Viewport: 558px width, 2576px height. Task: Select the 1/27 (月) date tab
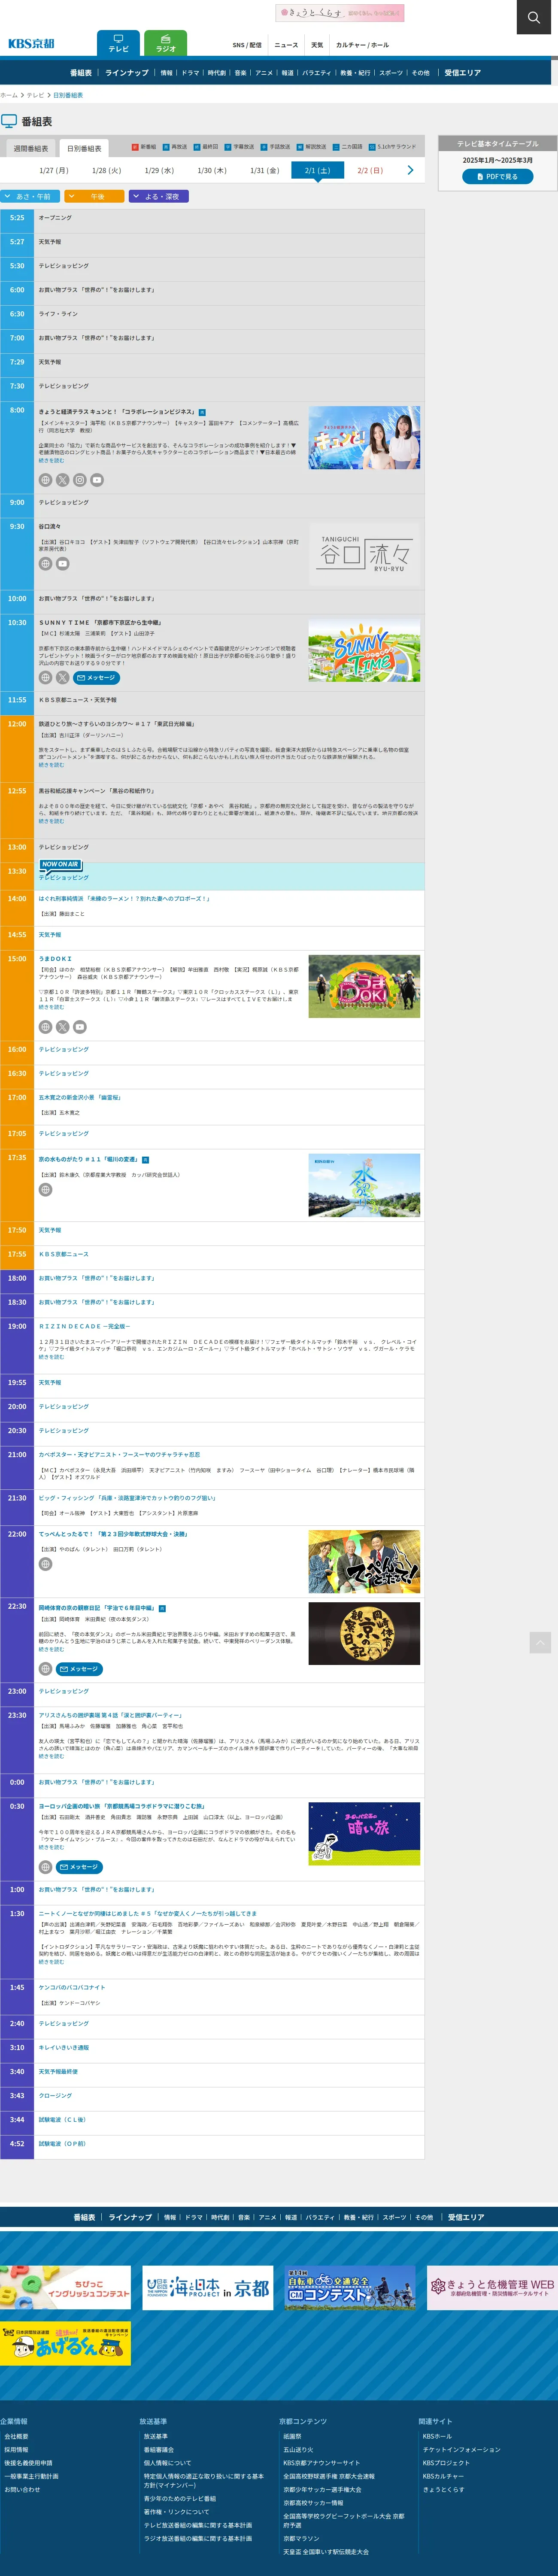click(x=54, y=170)
